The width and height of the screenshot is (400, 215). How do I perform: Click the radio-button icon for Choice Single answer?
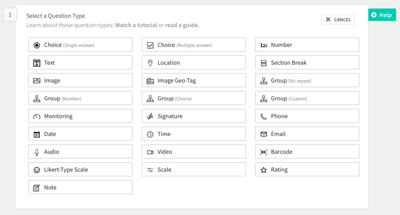(x=37, y=45)
